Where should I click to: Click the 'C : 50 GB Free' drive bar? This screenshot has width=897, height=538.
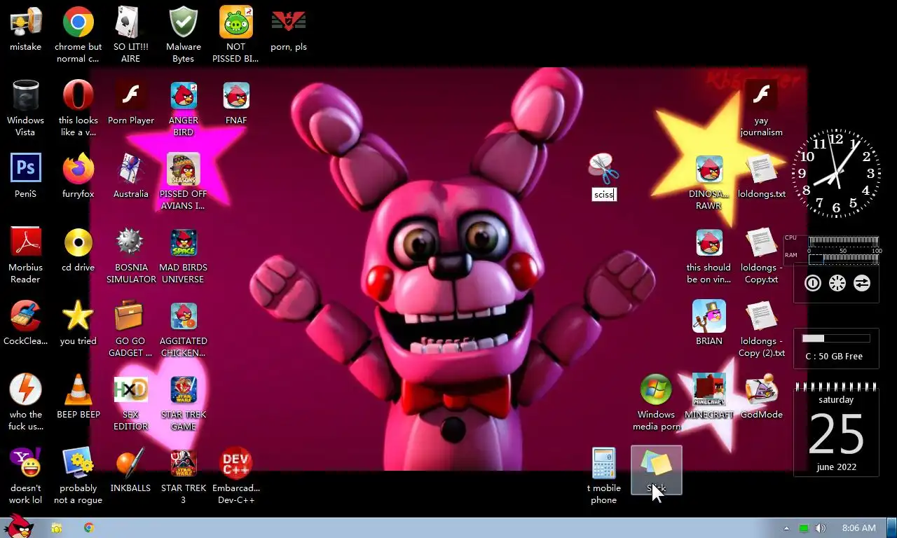(x=836, y=338)
